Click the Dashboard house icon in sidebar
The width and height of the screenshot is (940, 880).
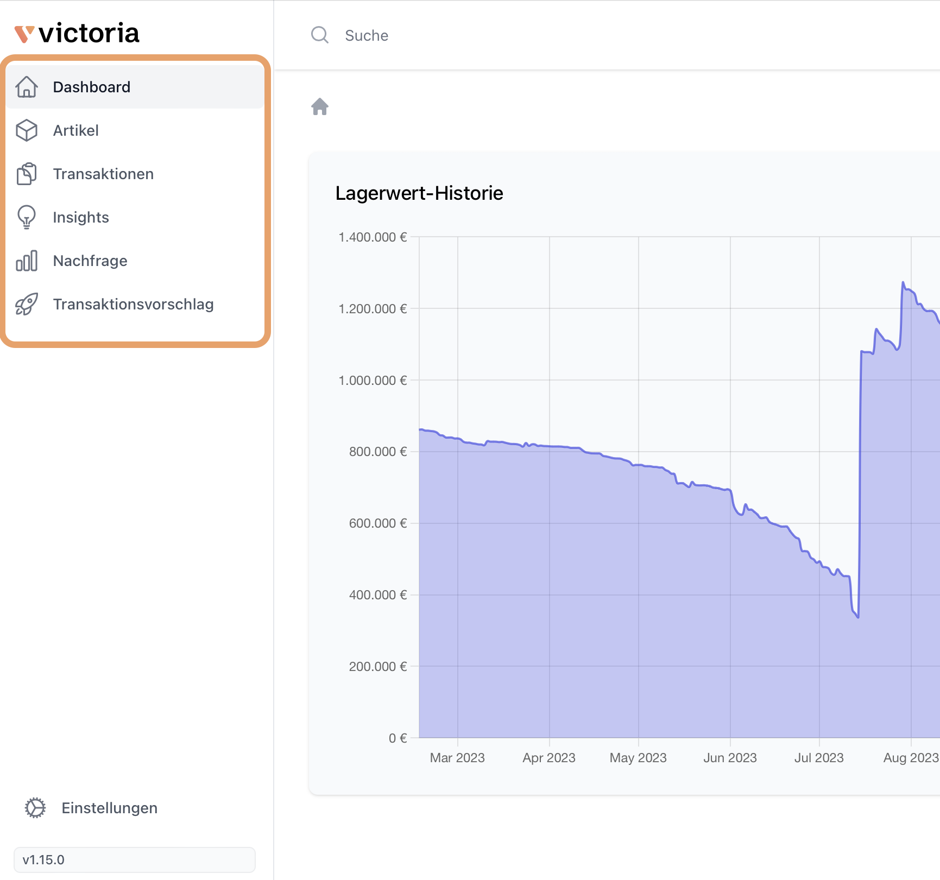pyautogui.click(x=26, y=87)
